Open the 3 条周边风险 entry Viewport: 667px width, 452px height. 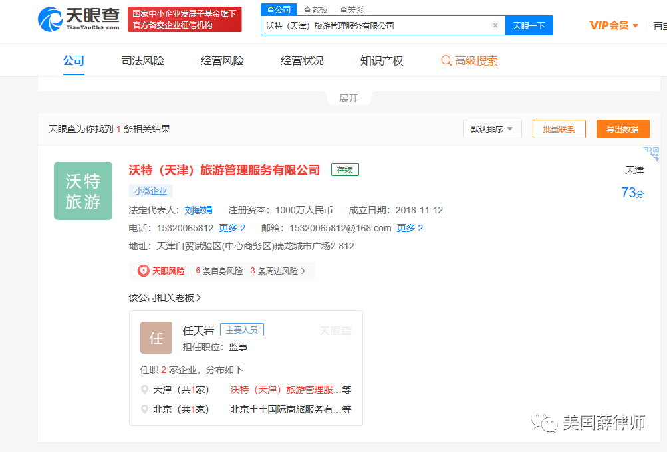(278, 271)
